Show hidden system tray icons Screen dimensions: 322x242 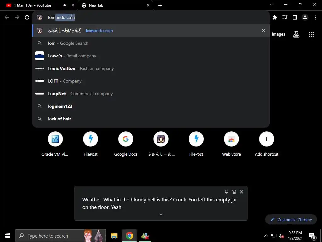(266, 236)
